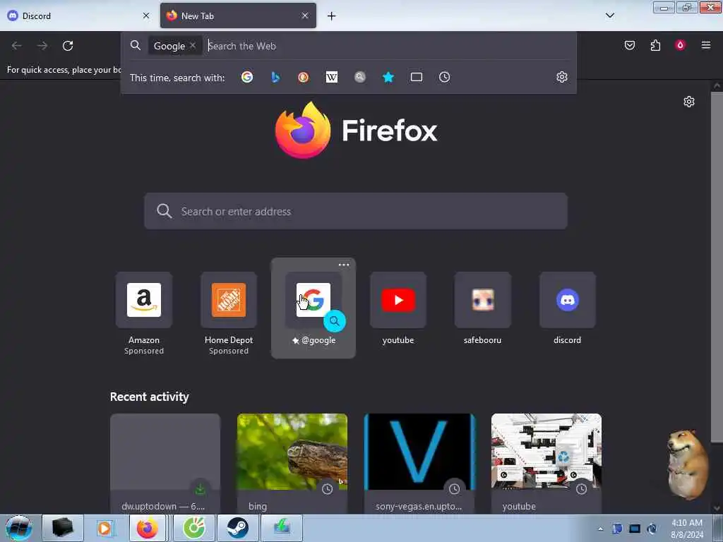Open new tab page personalize gear
This screenshot has height=542, width=723.
click(689, 102)
